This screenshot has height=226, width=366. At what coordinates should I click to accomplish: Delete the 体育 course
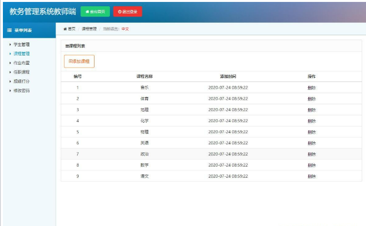pos(312,99)
